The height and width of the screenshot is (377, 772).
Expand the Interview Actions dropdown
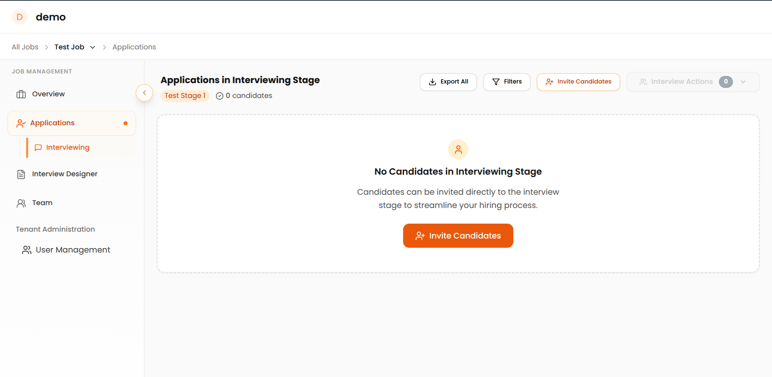click(x=743, y=82)
